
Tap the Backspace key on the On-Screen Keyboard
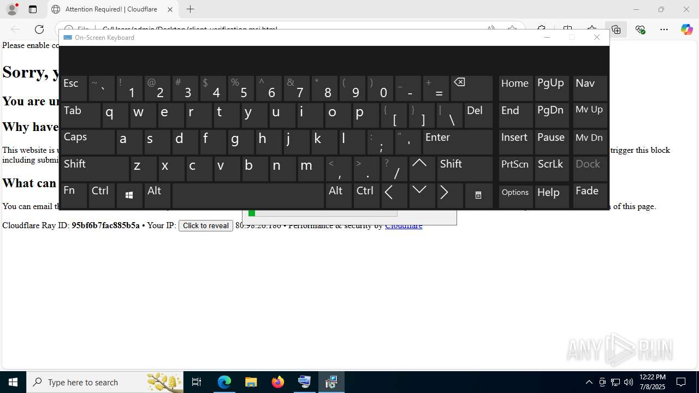[472, 88]
